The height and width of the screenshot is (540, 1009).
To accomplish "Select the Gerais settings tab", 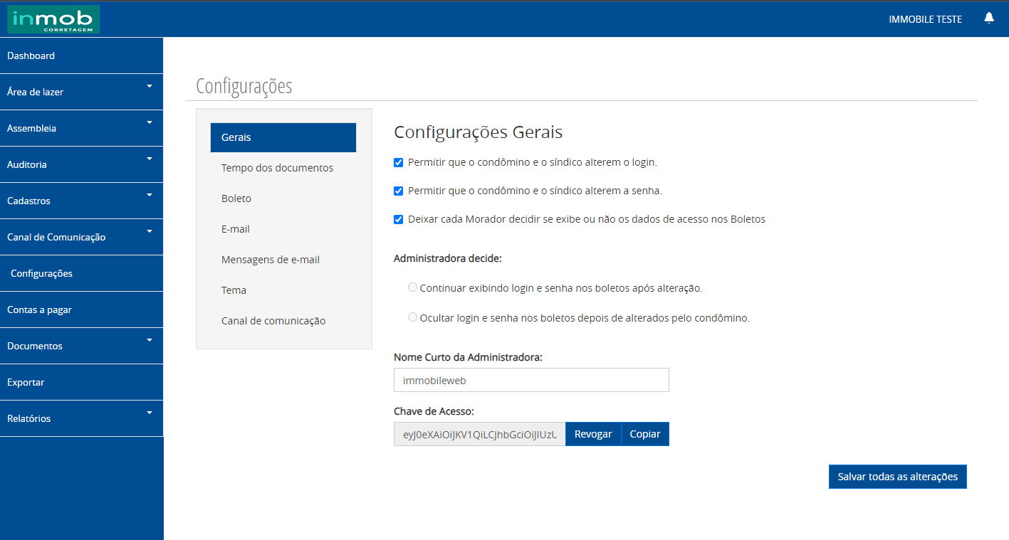I will (x=283, y=137).
